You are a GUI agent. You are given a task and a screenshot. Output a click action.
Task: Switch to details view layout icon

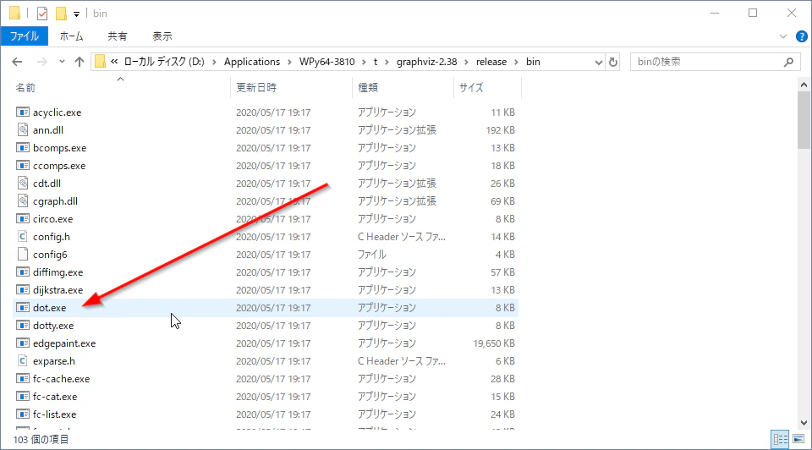780,440
